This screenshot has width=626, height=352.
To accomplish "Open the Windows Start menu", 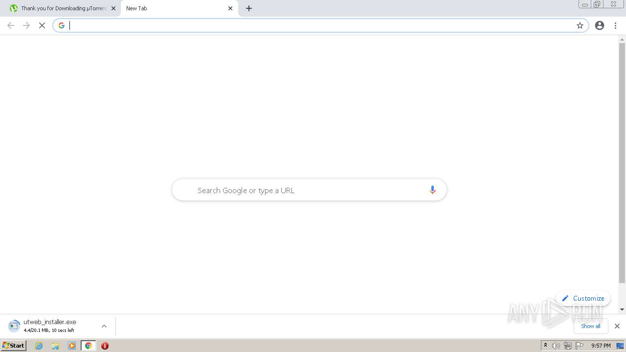I will pyautogui.click(x=14, y=346).
